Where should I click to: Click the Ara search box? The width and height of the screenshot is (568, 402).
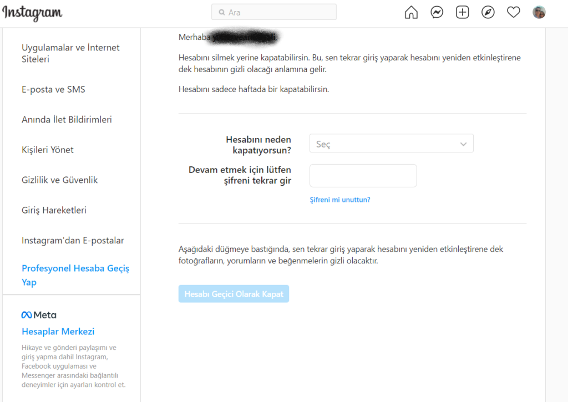[273, 12]
